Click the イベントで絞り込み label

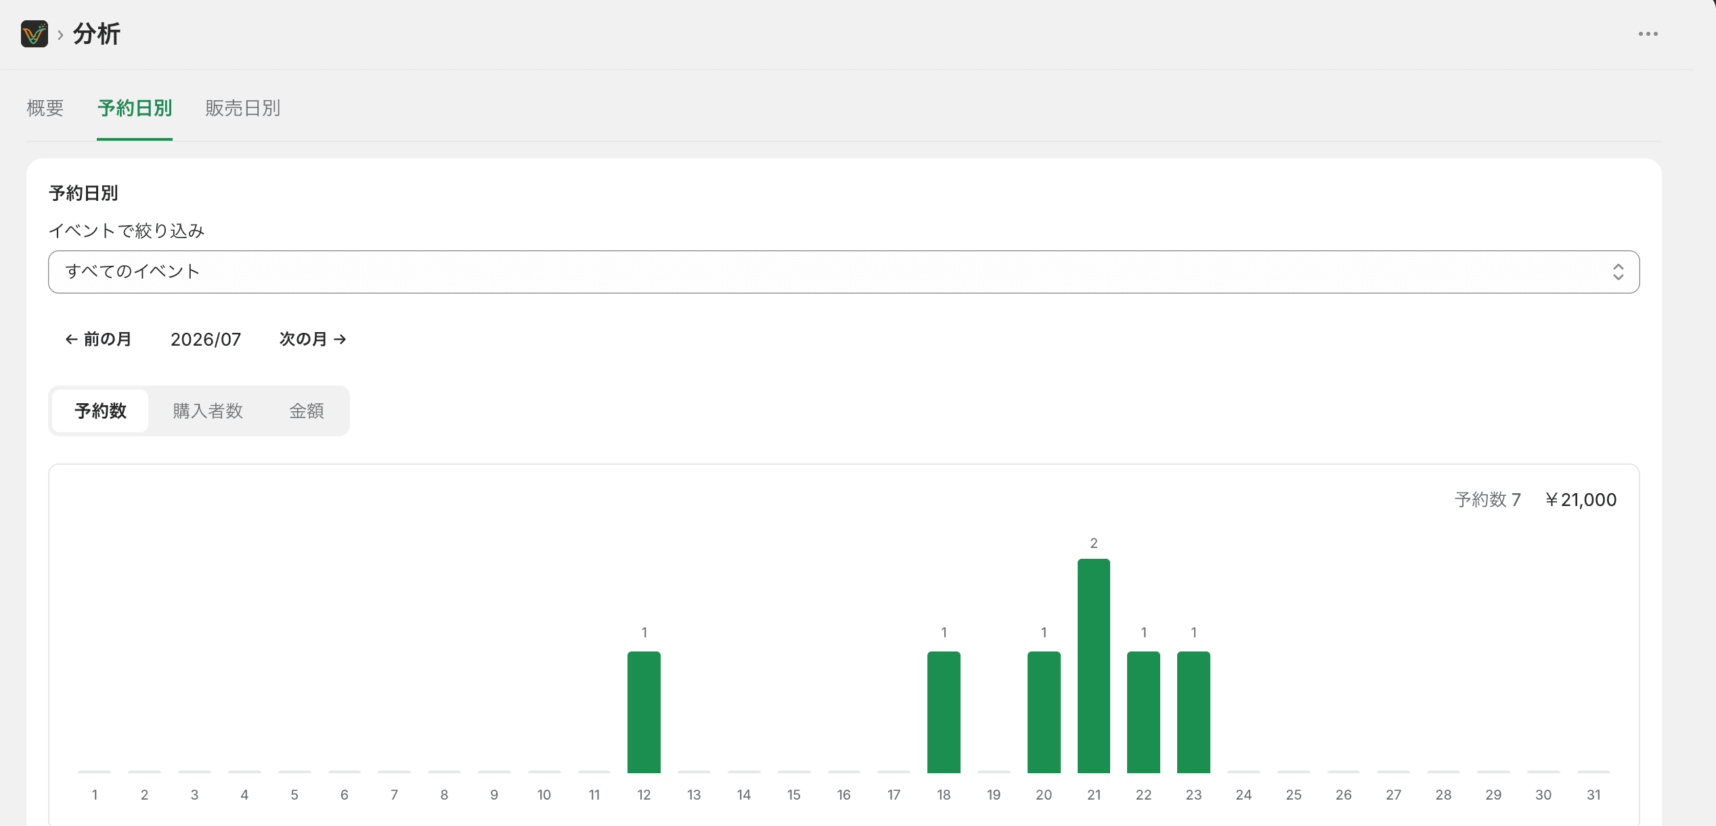(127, 231)
